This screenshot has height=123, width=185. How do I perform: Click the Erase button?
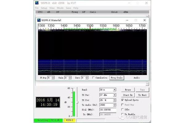coord(128,90)
